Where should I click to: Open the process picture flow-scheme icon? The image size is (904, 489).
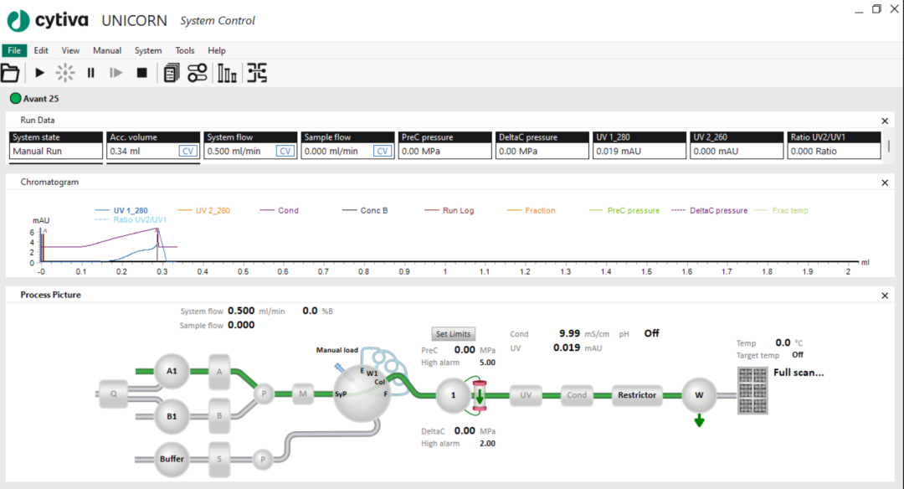[257, 73]
